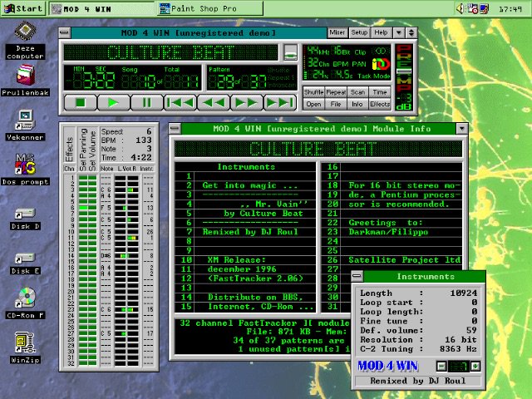Open the Mixer menu in the title bar
The width and height of the screenshot is (532, 399).
(337, 32)
